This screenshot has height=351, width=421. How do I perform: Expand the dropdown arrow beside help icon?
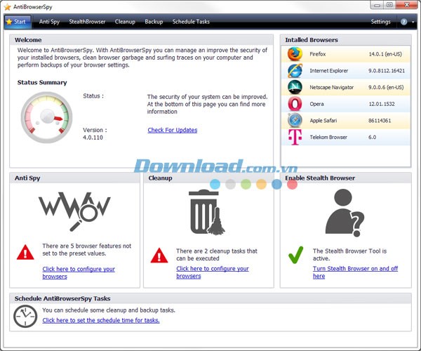click(x=413, y=22)
